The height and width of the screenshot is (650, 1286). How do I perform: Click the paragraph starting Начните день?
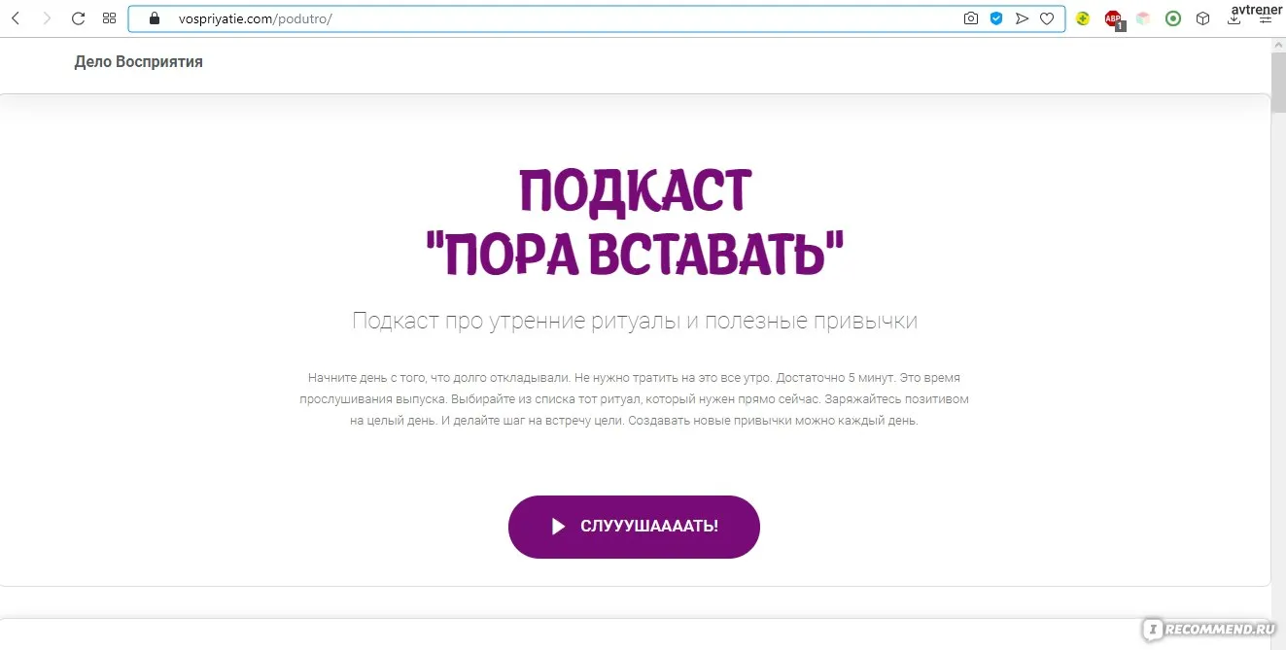[x=635, y=398]
